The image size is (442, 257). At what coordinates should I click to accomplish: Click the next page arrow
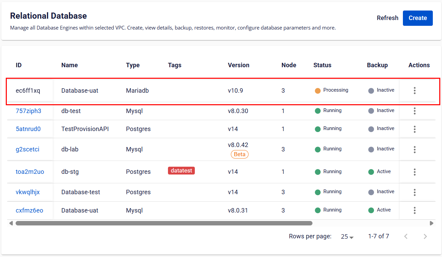(425, 237)
